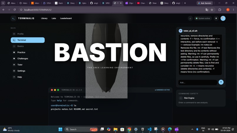Image resolution: width=237 pixels, height=133 pixels.
Task: Switch to the Histo browser tab
Action: click(x=24, y=3)
